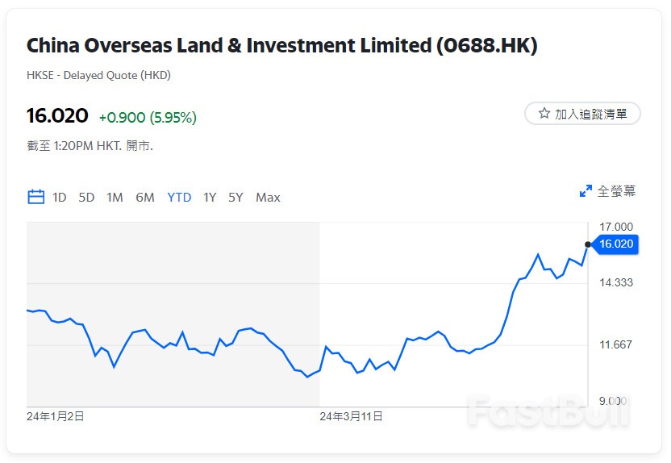671x463 pixels.
Task: Open the calendar date range icon
Action: 36,197
